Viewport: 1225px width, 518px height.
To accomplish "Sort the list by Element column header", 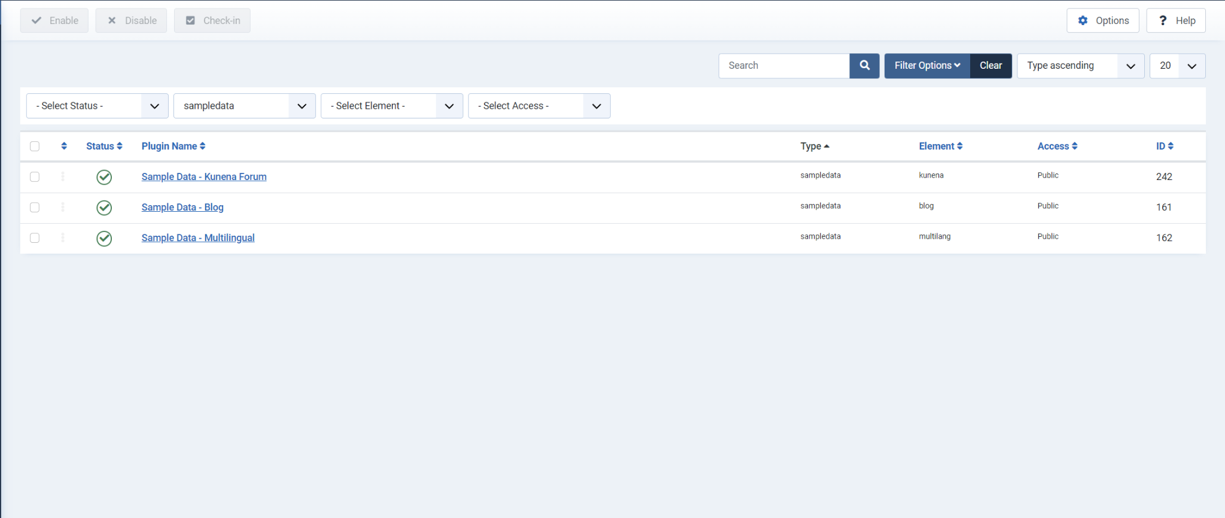I will (940, 147).
